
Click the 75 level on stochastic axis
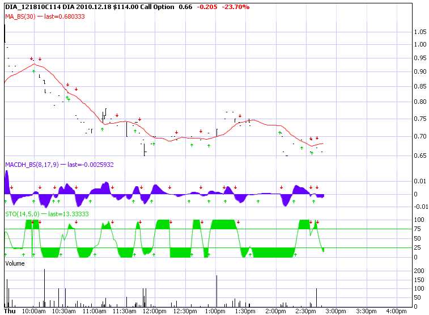pyautogui.click(x=418, y=229)
